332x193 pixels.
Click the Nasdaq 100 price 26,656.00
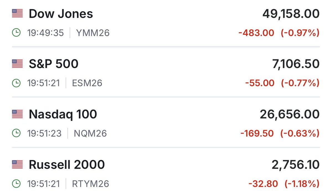point(289,114)
